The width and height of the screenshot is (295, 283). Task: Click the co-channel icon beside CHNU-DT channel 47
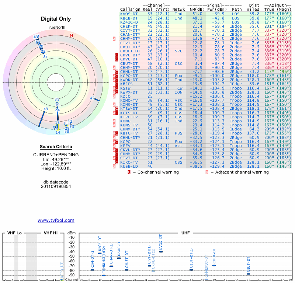click(x=117, y=71)
